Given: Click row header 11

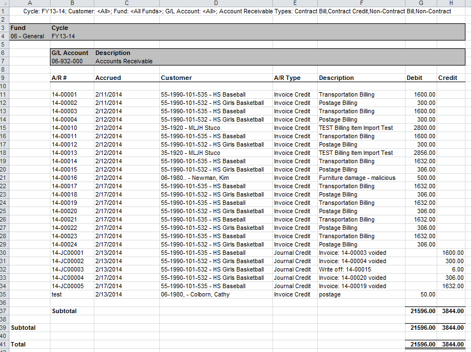Looking at the screenshot, I should tap(6, 94).
